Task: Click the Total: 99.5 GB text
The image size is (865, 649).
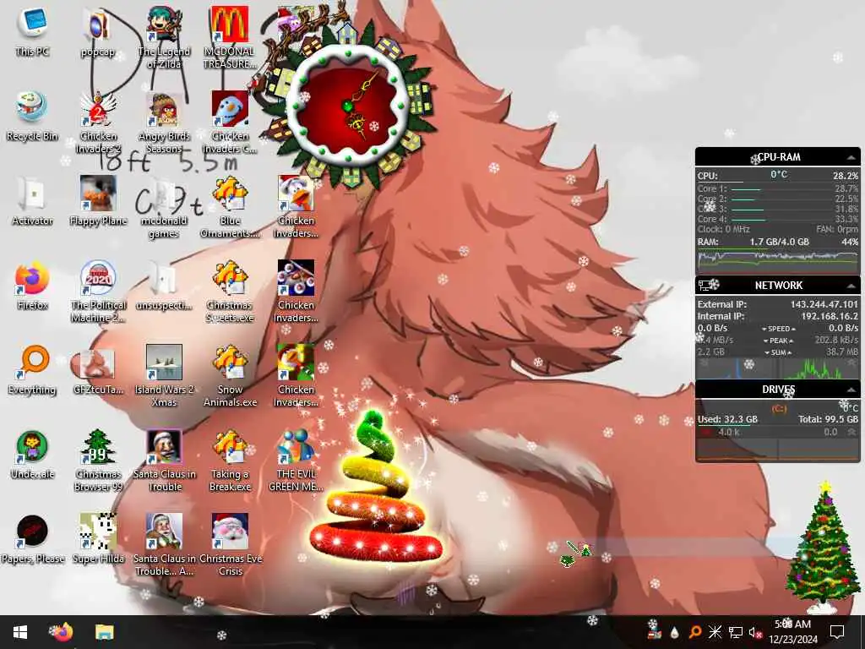Action: (828, 419)
